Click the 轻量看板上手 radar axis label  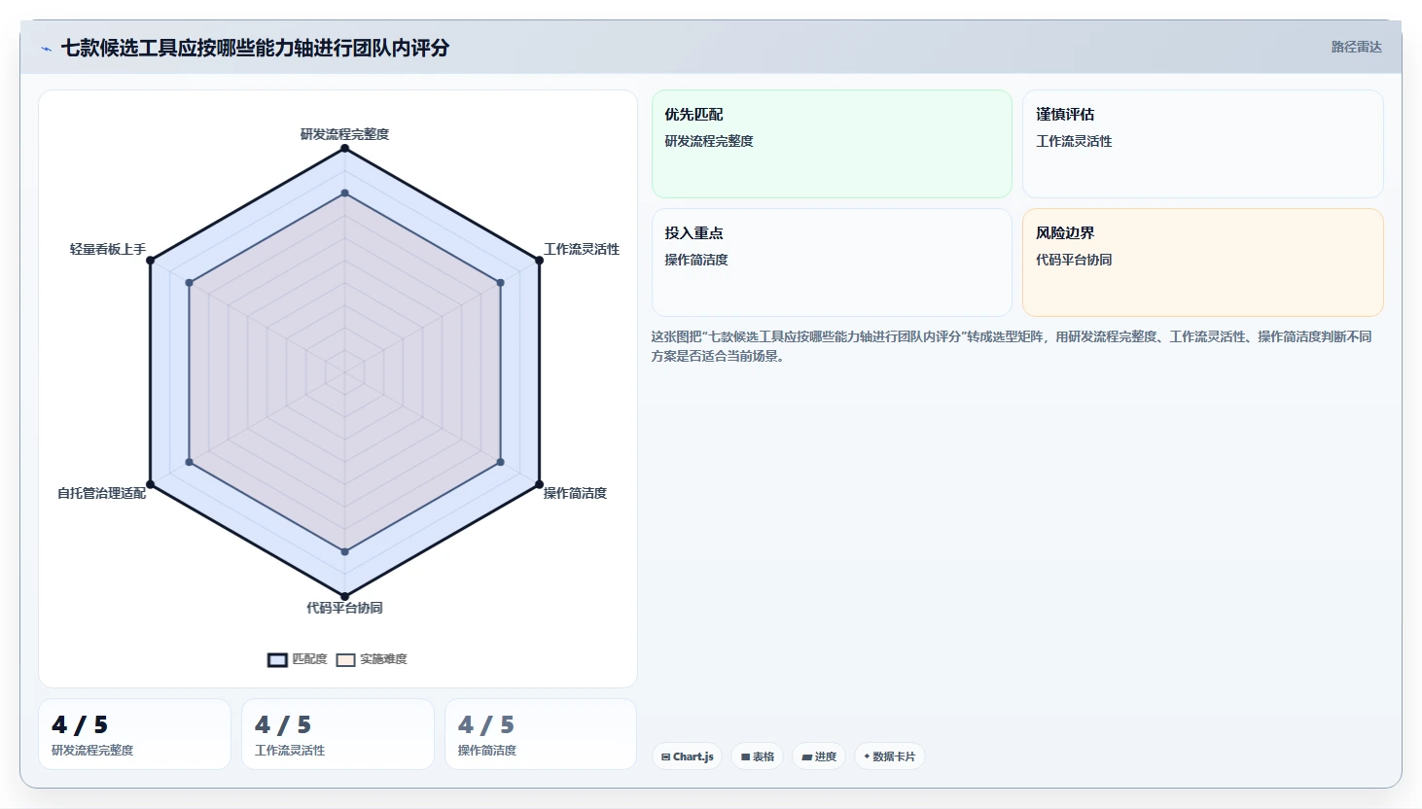108,249
